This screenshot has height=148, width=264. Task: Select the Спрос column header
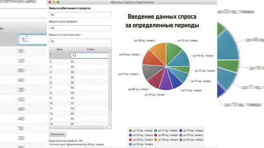[91, 49]
